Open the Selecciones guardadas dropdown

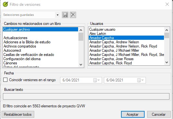pyautogui.click(x=57, y=15)
